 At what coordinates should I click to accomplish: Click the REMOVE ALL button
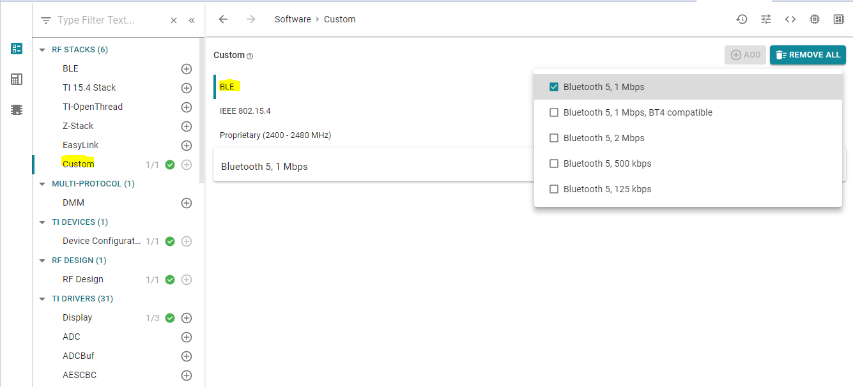pos(808,55)
